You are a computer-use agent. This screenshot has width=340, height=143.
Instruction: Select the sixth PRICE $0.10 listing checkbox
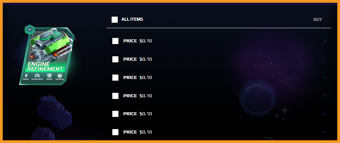[x=115, y=132]
